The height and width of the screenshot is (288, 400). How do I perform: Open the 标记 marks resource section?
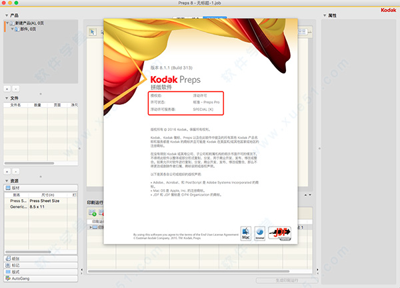41,265
